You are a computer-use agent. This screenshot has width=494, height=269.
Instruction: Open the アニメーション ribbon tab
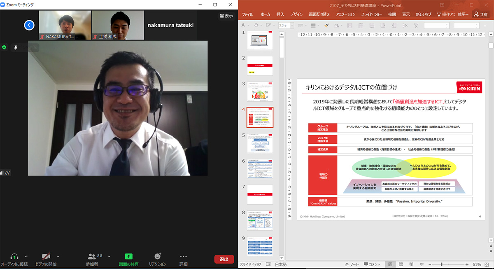point(345,14)
